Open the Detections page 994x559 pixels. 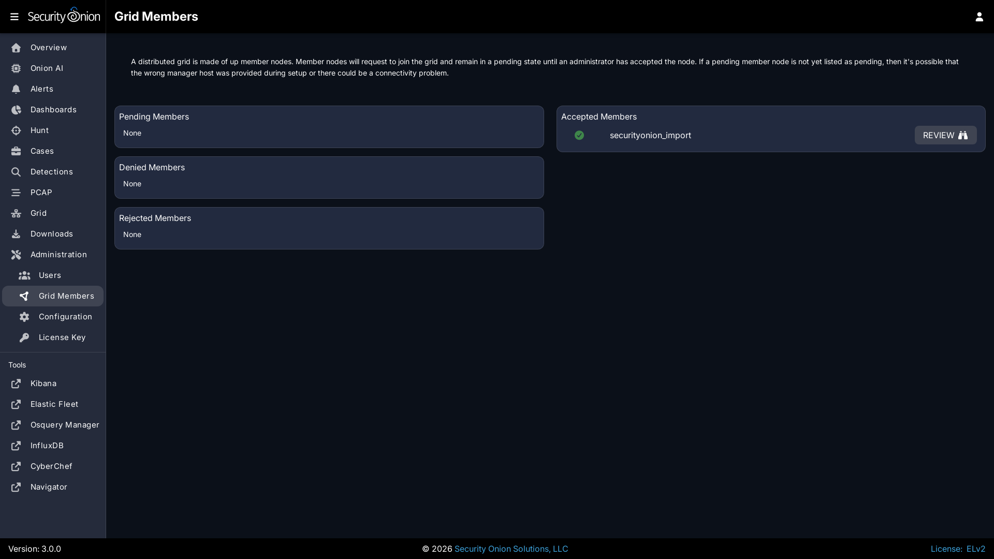point(51,172)
